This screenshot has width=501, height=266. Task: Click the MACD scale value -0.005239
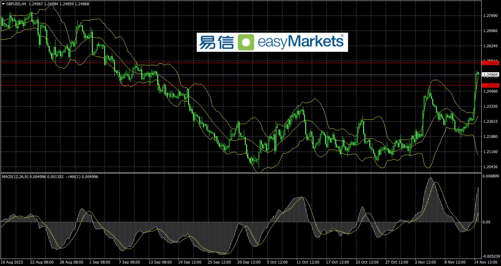(x=491, y=256)
